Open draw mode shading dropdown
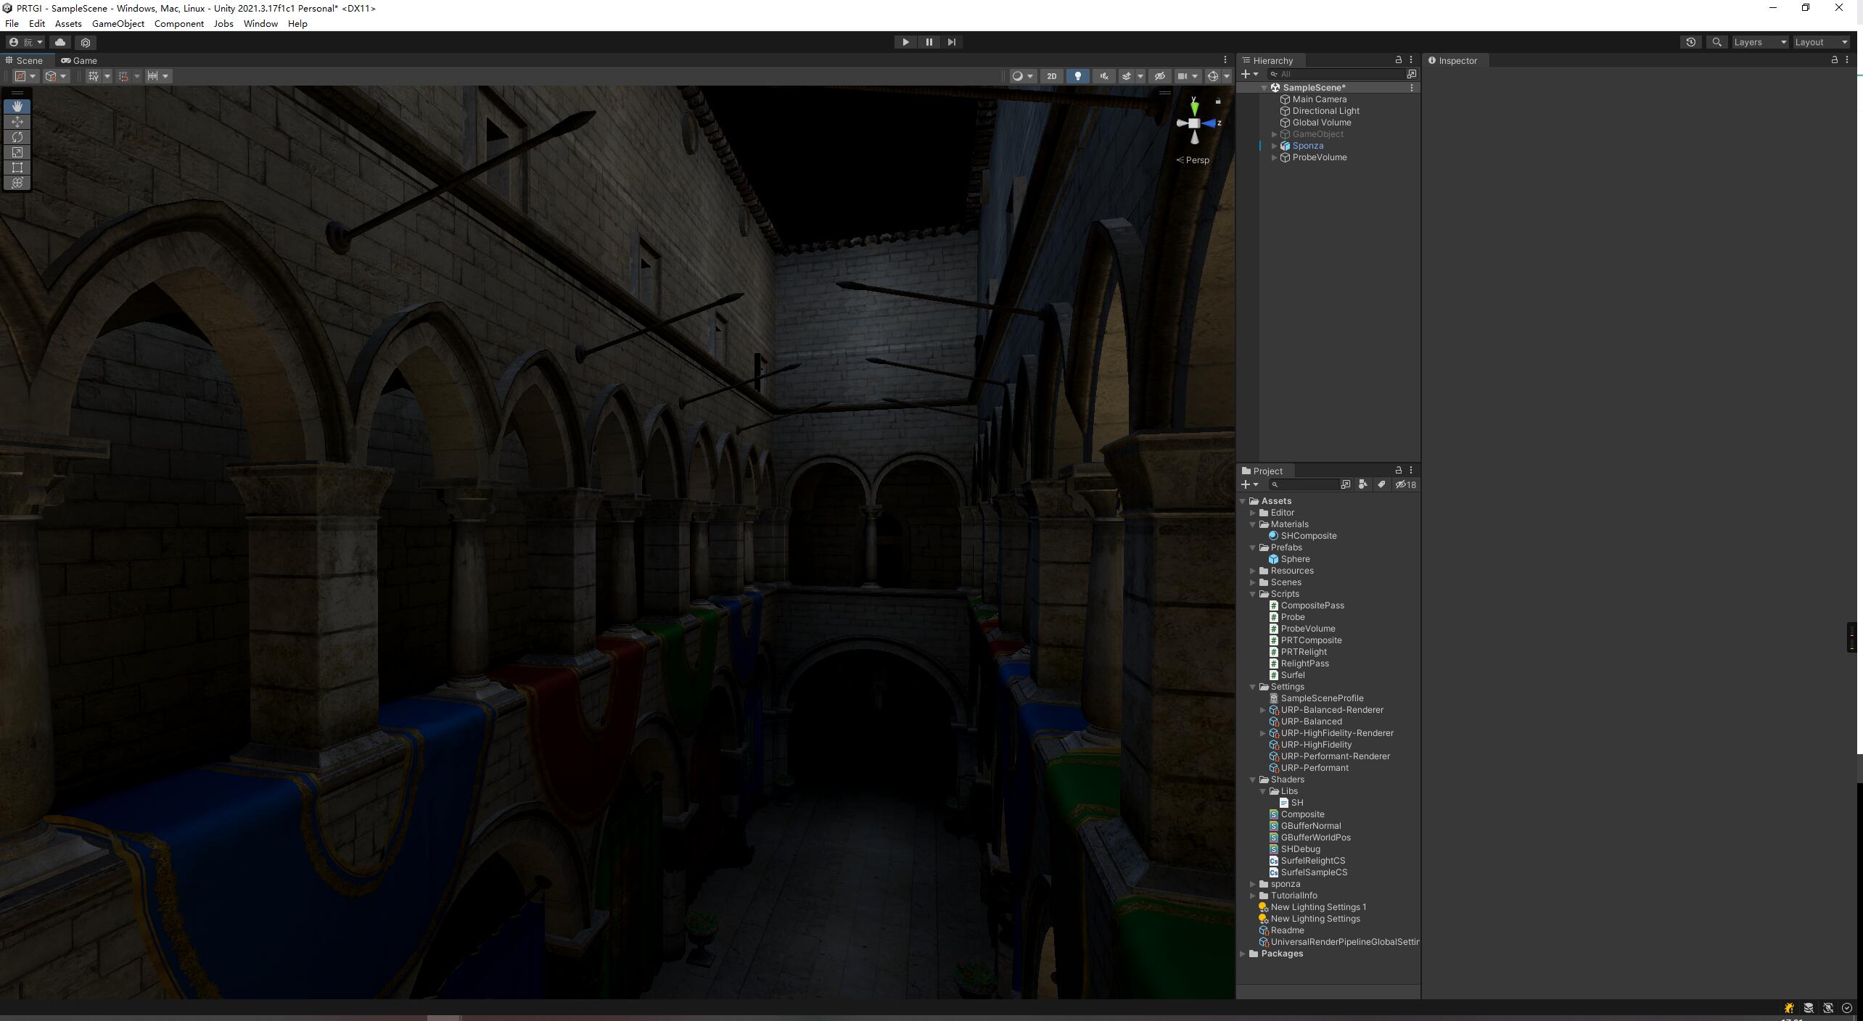Image resolution: width=1863 pixels, height=1021 pixels. [1023, 76]
